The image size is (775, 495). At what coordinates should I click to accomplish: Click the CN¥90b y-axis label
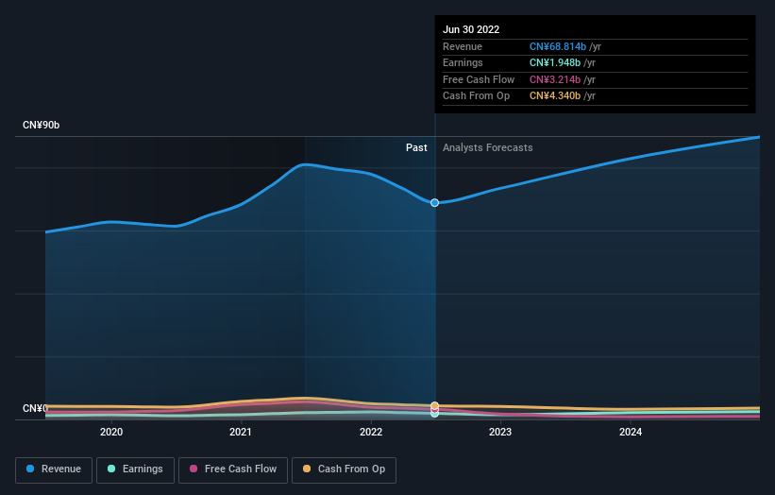(41, 125)
